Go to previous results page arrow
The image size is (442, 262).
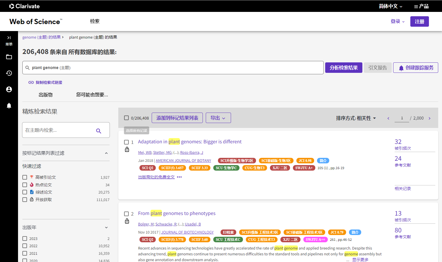(x=388, y=118)
